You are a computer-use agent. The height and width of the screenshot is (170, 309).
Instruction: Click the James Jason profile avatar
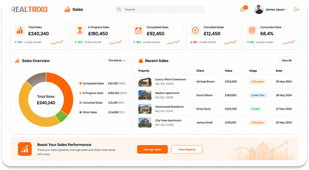(x=259, y=9)
